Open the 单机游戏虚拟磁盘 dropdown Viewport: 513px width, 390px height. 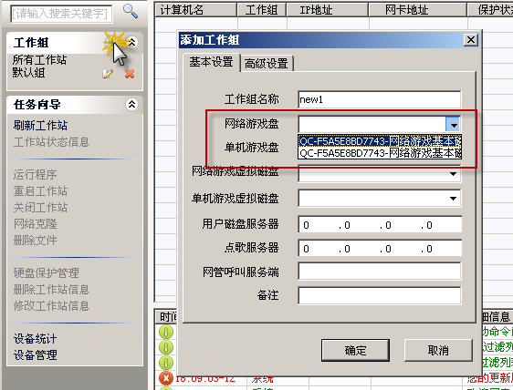[x=453, y=199]
